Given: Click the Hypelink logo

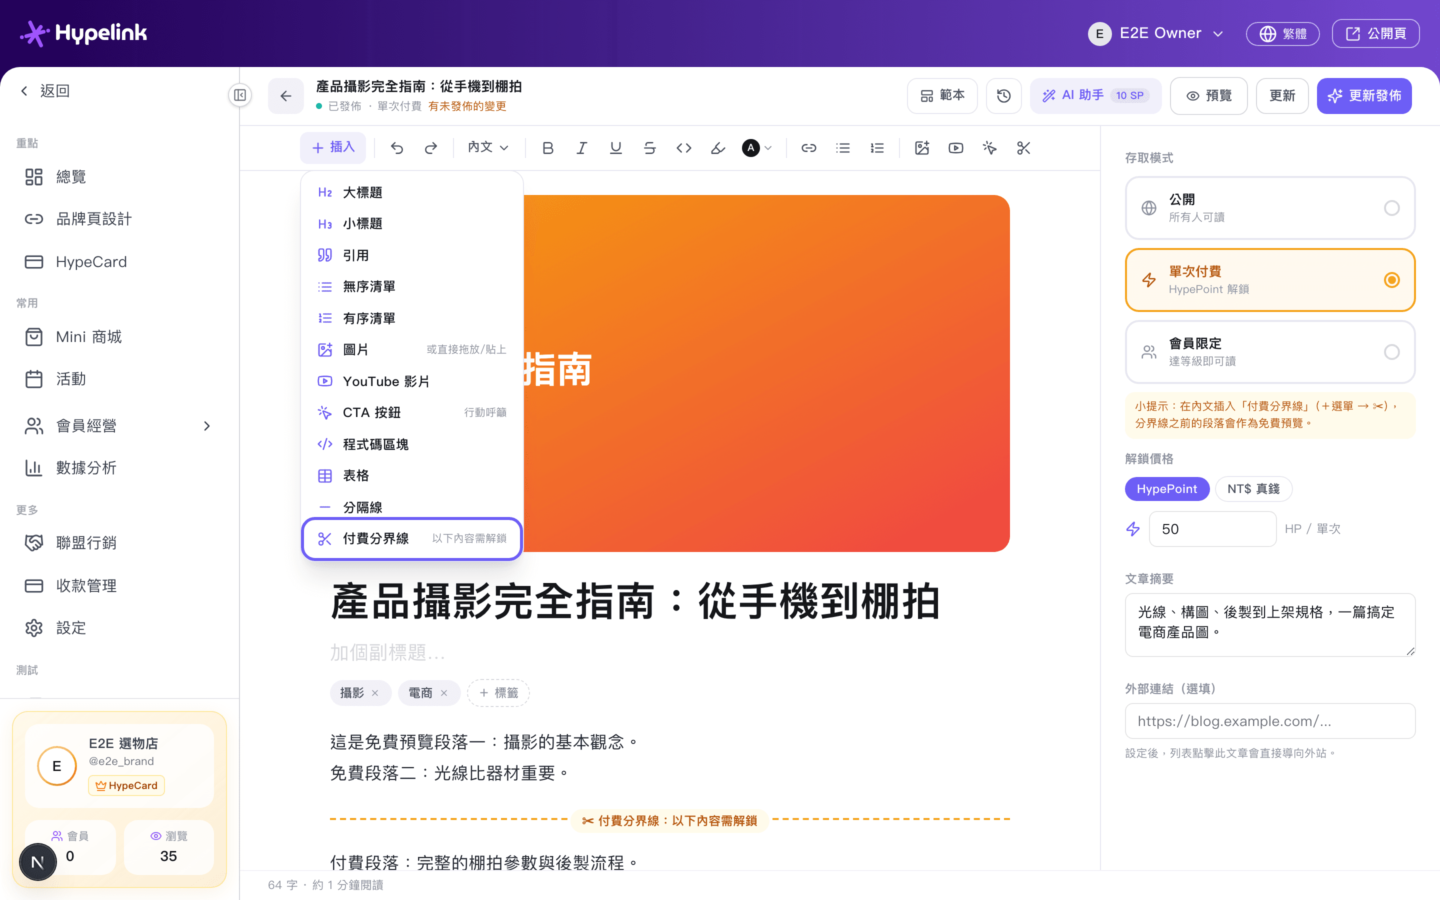Looking at the screenshot, I should (x=83, y=33).
